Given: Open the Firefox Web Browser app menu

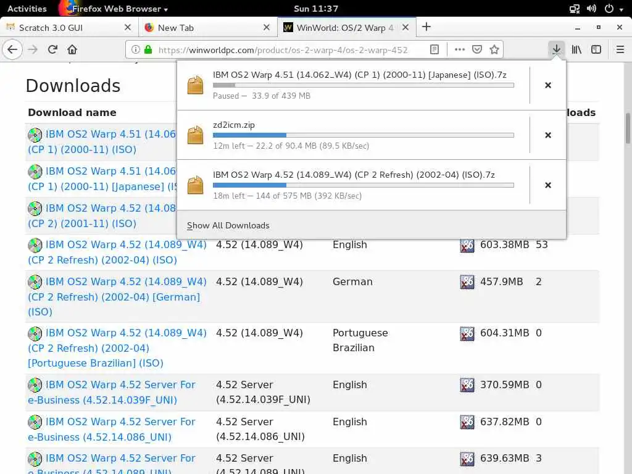Looking at the screenshot, I should [x=115, y=9].
